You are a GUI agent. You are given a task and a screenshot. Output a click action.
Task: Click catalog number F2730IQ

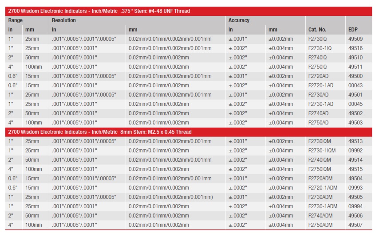[317, 39]
